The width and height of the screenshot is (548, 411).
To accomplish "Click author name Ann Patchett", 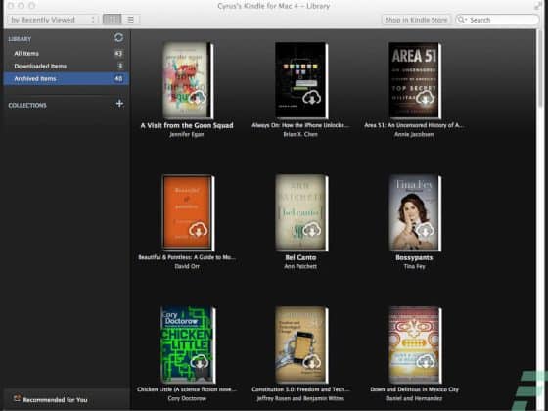I will tap(300, 266).
